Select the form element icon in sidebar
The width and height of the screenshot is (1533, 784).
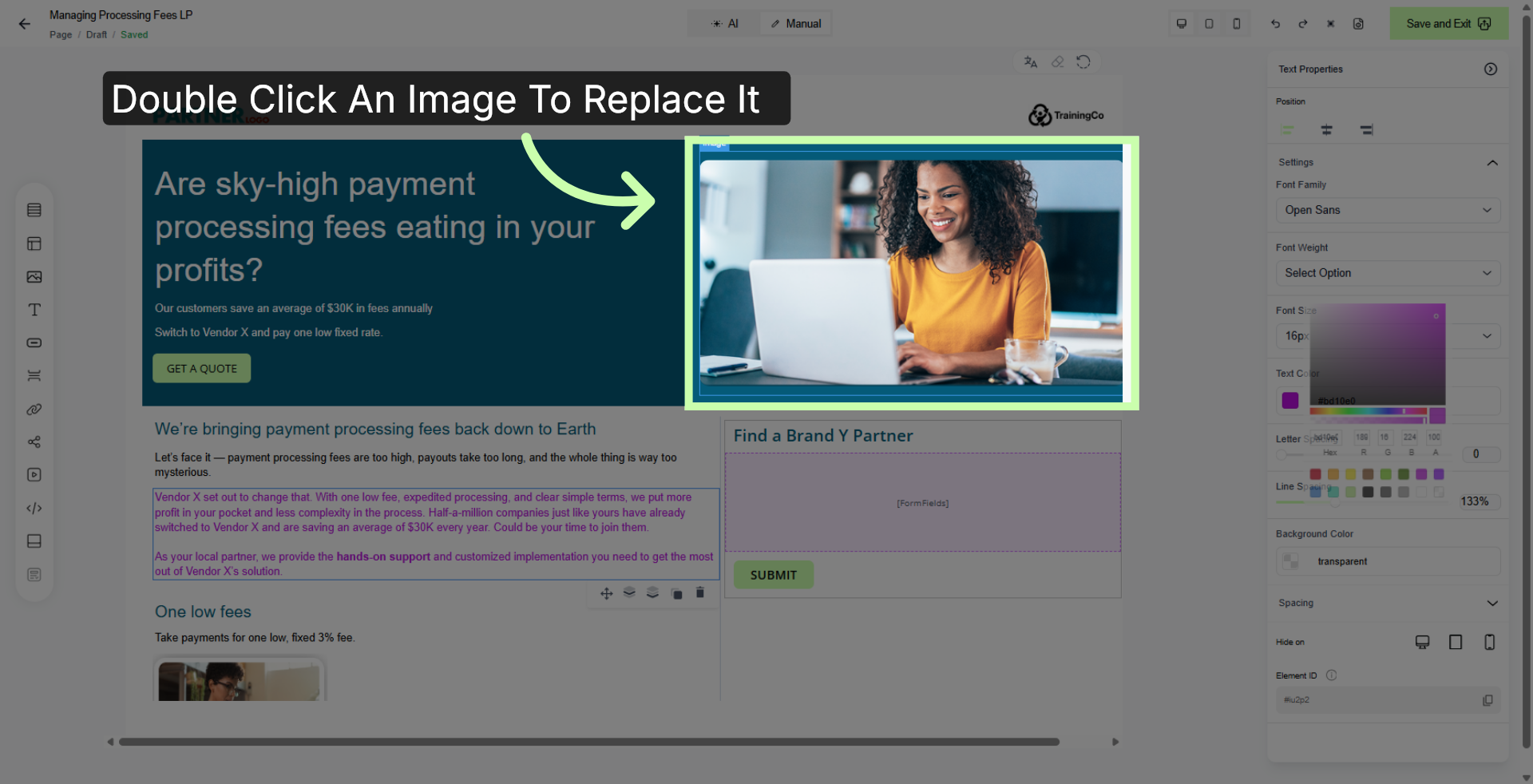tap(34, 575)
